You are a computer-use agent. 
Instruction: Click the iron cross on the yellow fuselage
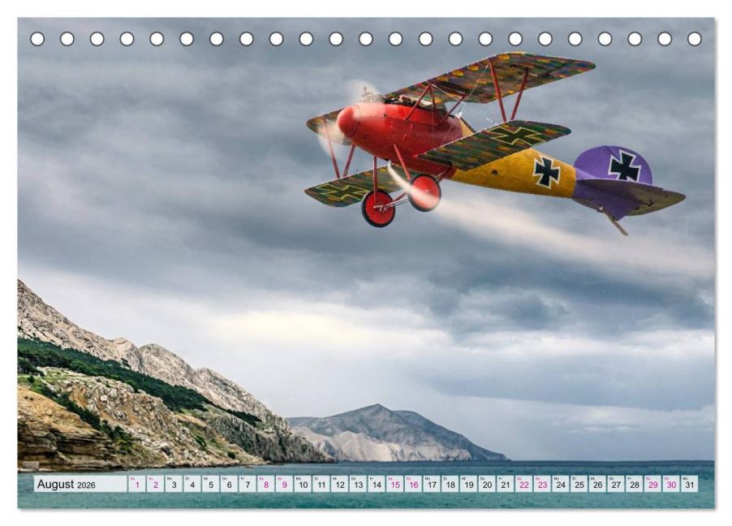click(x=546, y=171)
